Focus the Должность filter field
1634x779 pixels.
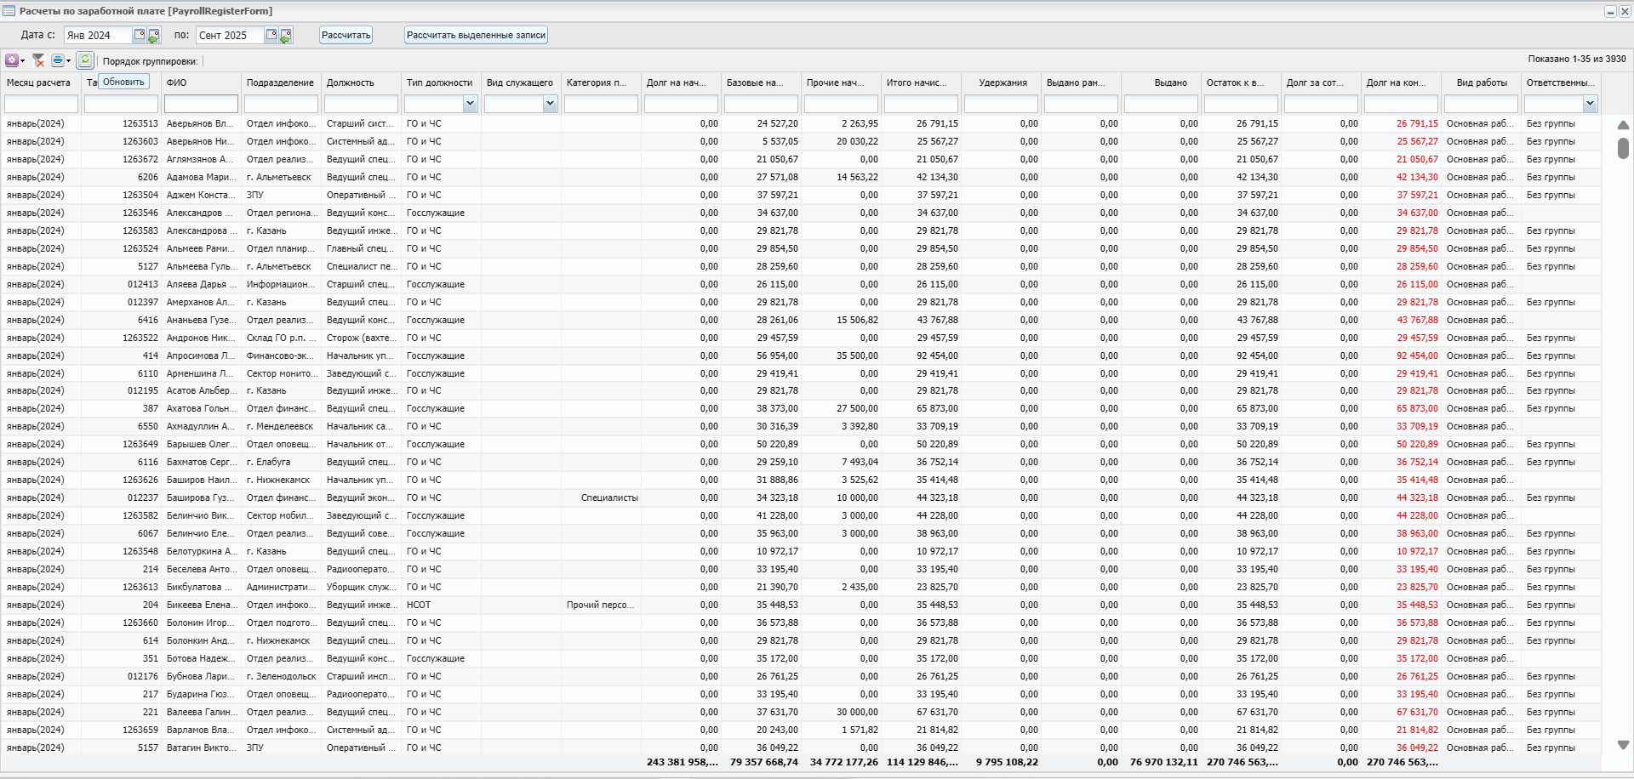click(x=361, y=104)
